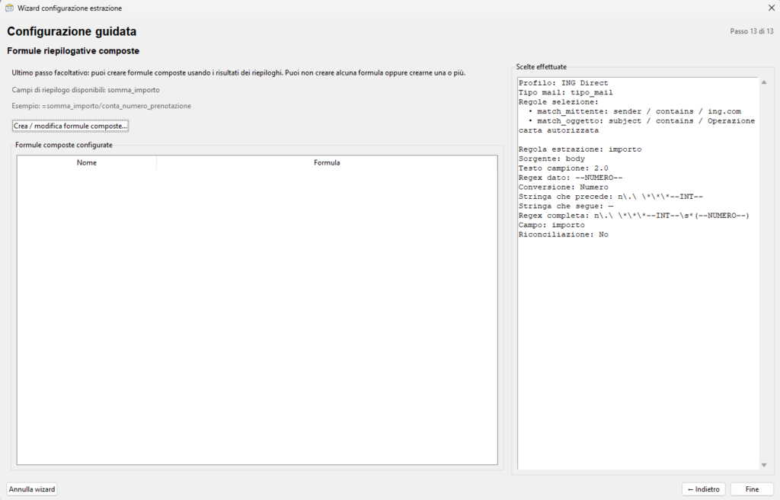Click the match_oggetto rule line
The height and width of the screenshot is (500, 780).
coord(641,121)
